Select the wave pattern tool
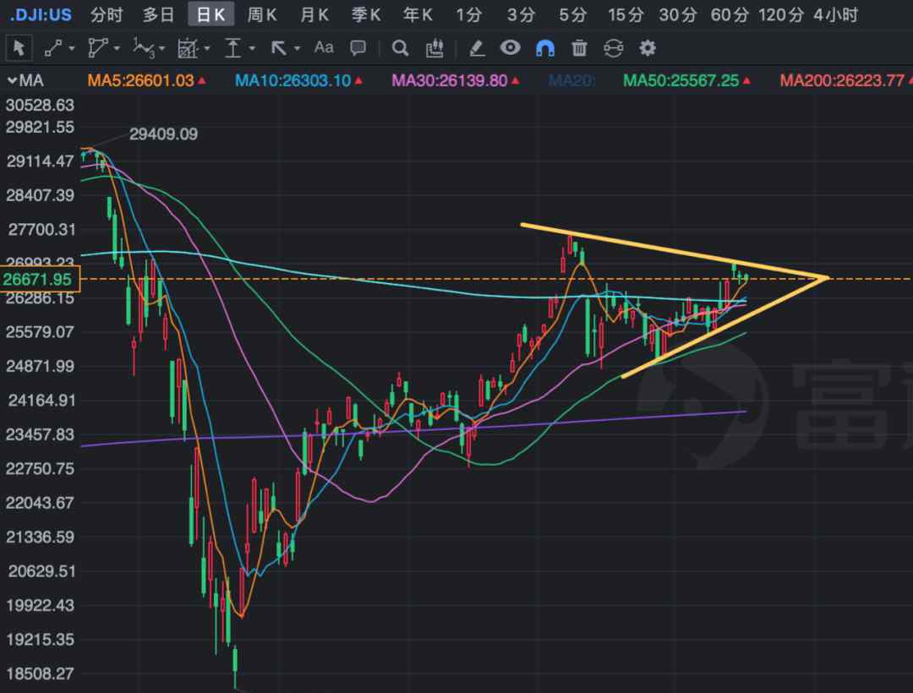The image size is (913, 693). point(143,47)
